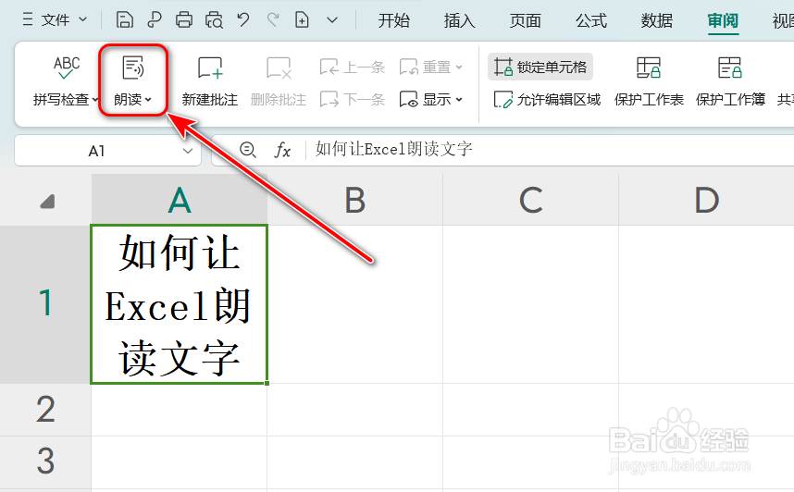Click the Save As icon

point(154,20)
